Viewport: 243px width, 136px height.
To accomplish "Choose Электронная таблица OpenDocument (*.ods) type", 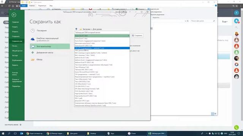I will coord(102,105).
